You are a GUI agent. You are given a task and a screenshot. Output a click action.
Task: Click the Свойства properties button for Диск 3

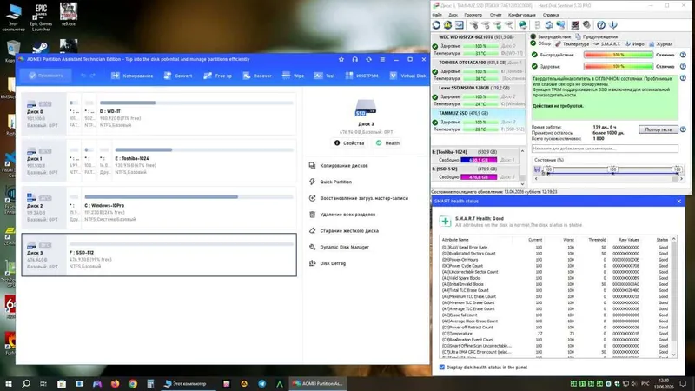click(349, 143)
